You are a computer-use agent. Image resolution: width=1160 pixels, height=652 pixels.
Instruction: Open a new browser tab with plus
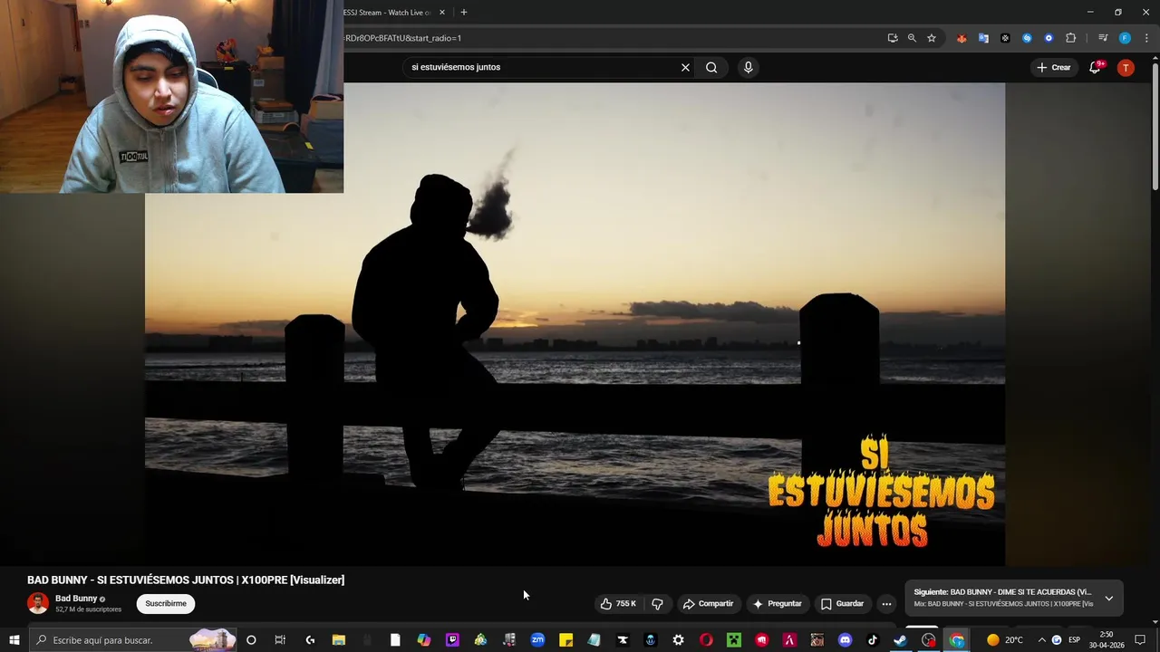[463, 13]
